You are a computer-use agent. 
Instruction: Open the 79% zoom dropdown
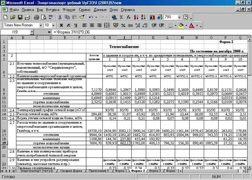(179, 17)
